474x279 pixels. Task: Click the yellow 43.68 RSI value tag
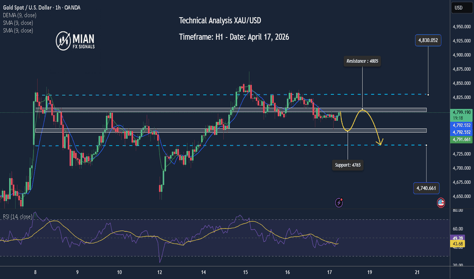(458, 243)
